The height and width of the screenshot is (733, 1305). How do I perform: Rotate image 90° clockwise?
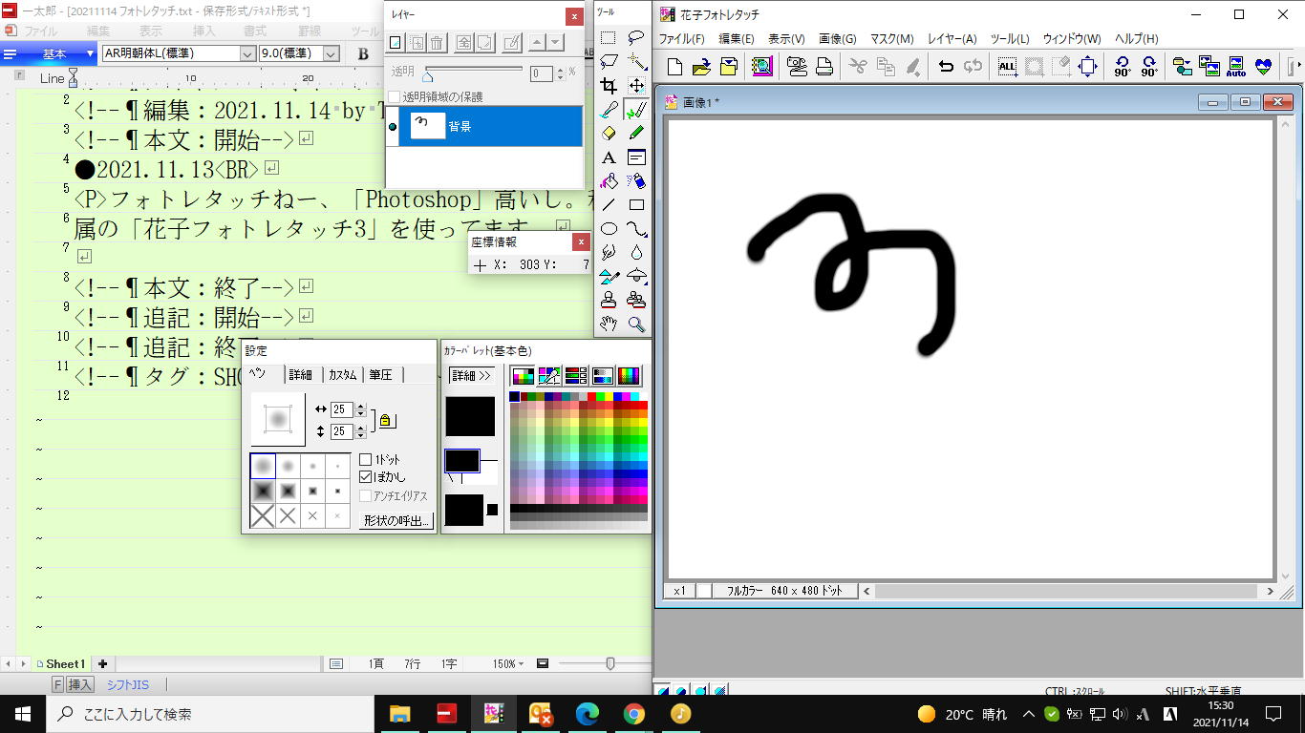pos(1149,67)
